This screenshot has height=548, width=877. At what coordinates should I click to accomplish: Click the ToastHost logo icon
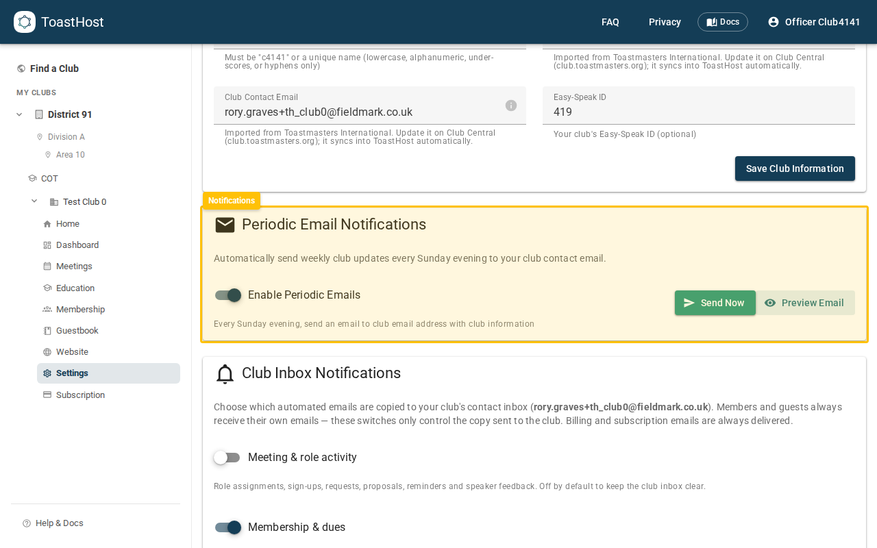tap(25, 22)
